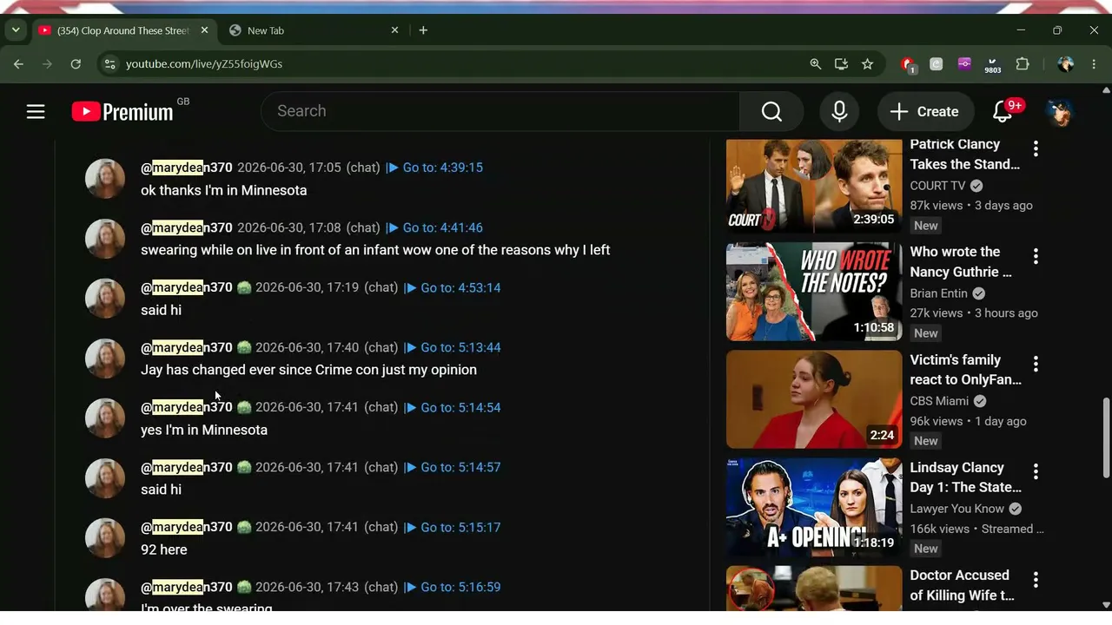The height and width of the screenshot is (625, 1112).
Task: Jump to timestamp 5:14:54
Action: [453, 407]
